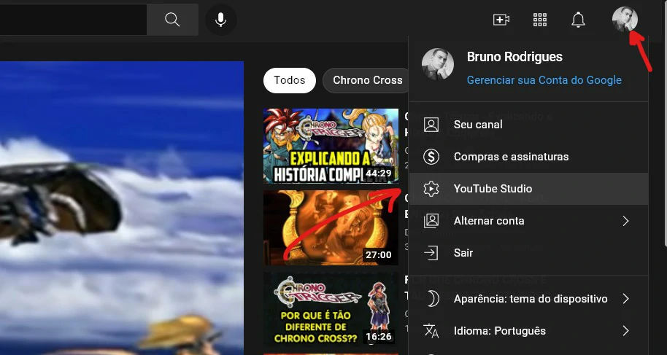
Task: Click the profile avatar in top bar
Action: [625, 19]
